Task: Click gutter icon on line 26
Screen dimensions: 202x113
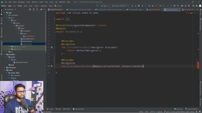Action: click(x=52, y=66)
